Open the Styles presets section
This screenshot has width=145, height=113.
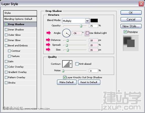click(20, 13)
